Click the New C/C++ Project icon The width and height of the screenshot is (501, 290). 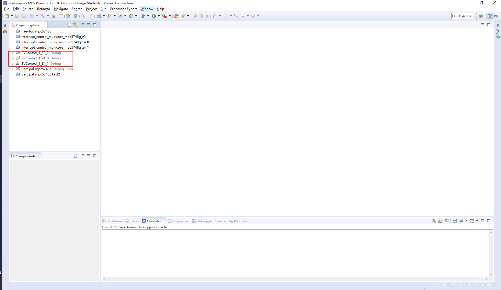coord(99,16)
